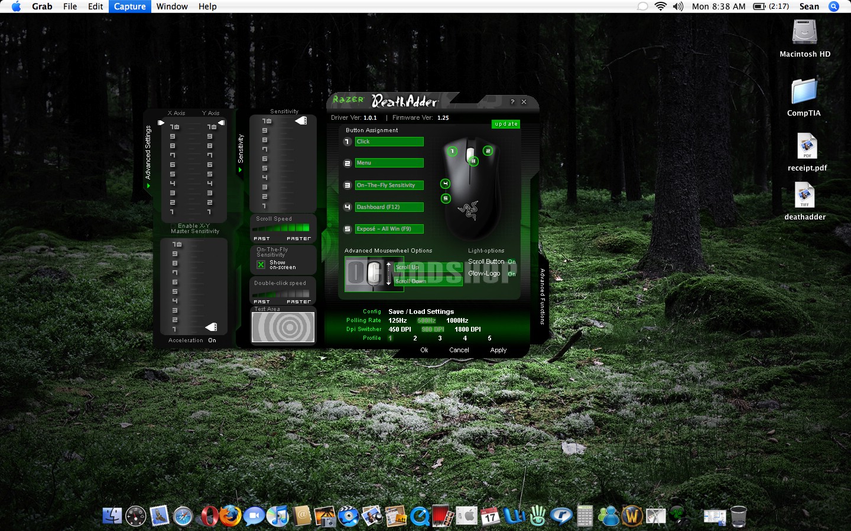Select 1000Hz polling rate
Viewport: 851px width, 531px height.
click(x=457, y=321)
